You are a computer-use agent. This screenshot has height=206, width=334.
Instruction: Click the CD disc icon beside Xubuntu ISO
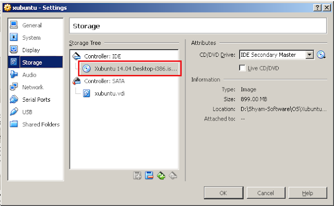pyautogui.click(x=87, y=68)
